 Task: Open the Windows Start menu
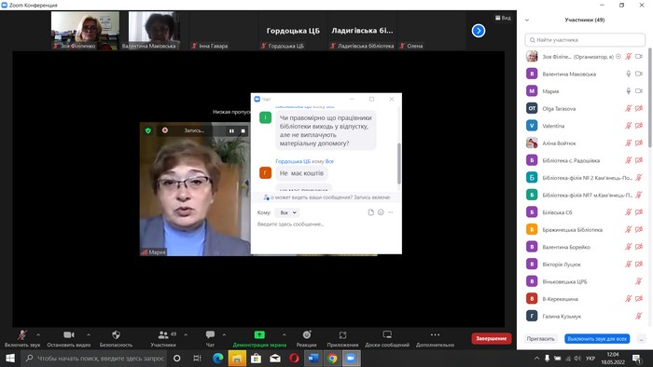10,359
